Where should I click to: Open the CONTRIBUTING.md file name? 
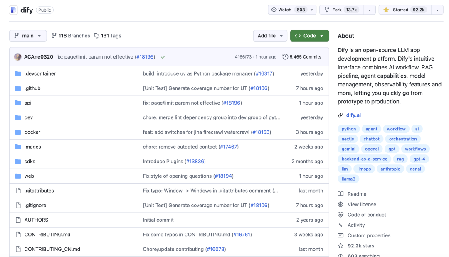[47, 235]
